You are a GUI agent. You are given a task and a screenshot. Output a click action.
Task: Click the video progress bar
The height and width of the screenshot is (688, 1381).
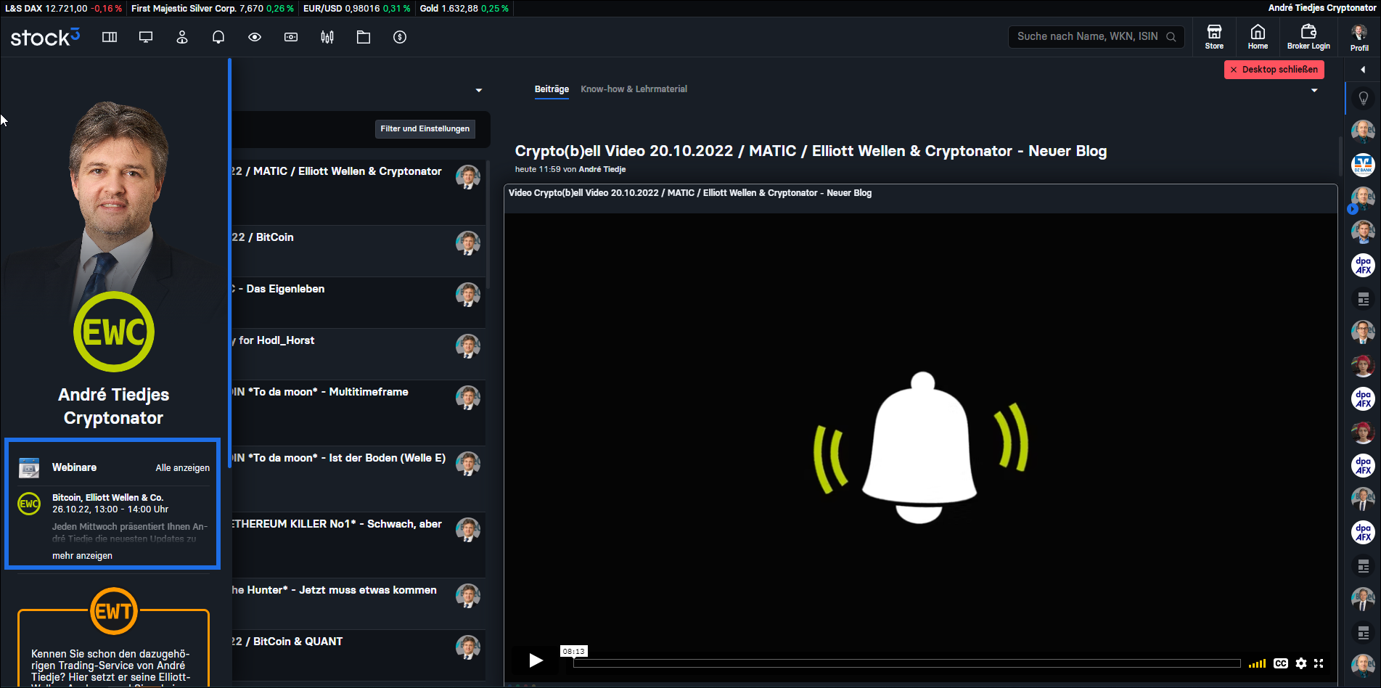click(x=906, y=663)
